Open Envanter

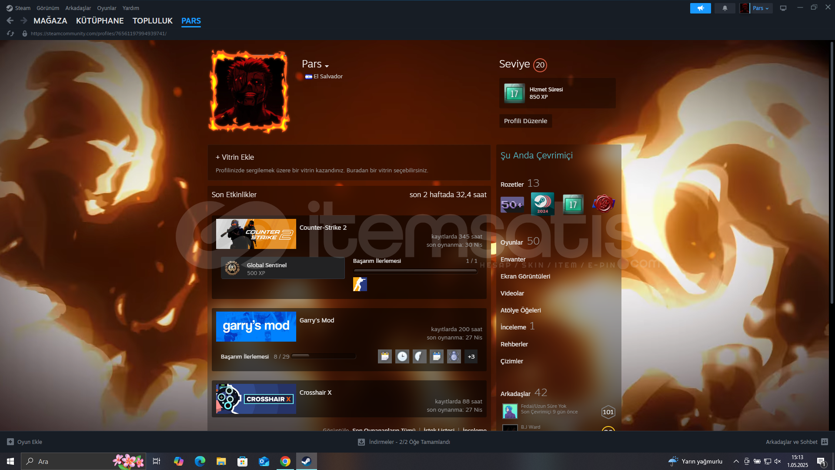[x=513, y=259]
